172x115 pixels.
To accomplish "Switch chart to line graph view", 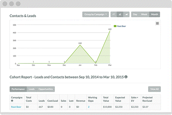I will click(114, 14).
